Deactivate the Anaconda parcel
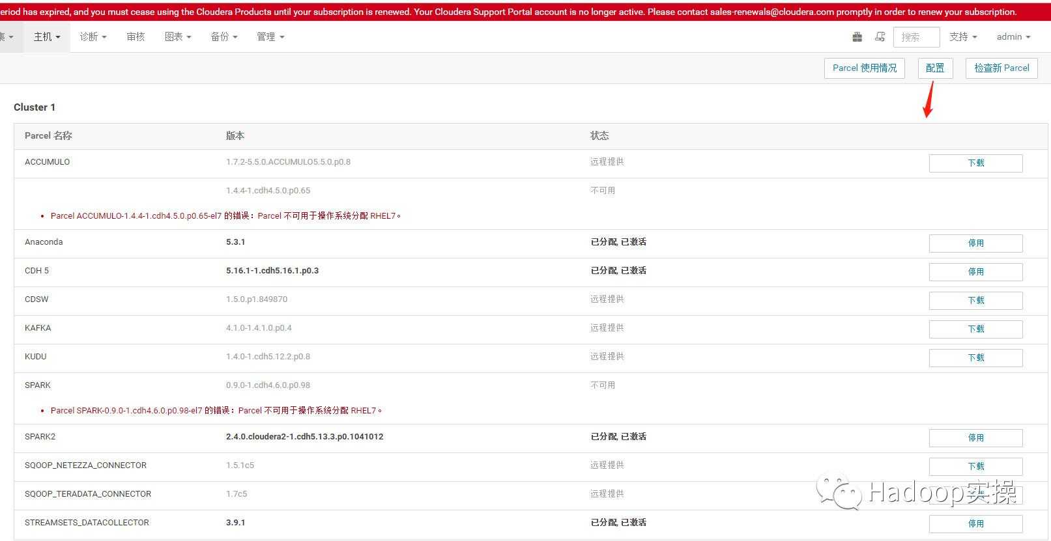The image size is (1051, 541). pyautogui.click(x=975, y=243)
